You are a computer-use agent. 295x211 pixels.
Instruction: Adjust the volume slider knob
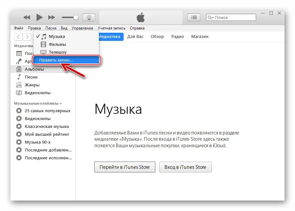tap(76, 18)
